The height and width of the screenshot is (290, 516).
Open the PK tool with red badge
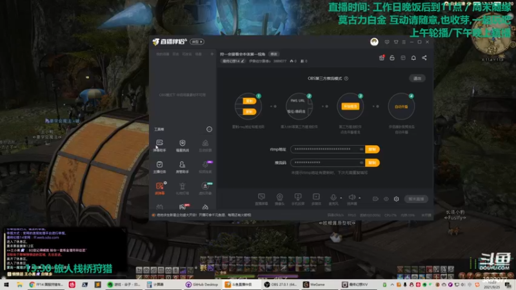click(183, 207)
